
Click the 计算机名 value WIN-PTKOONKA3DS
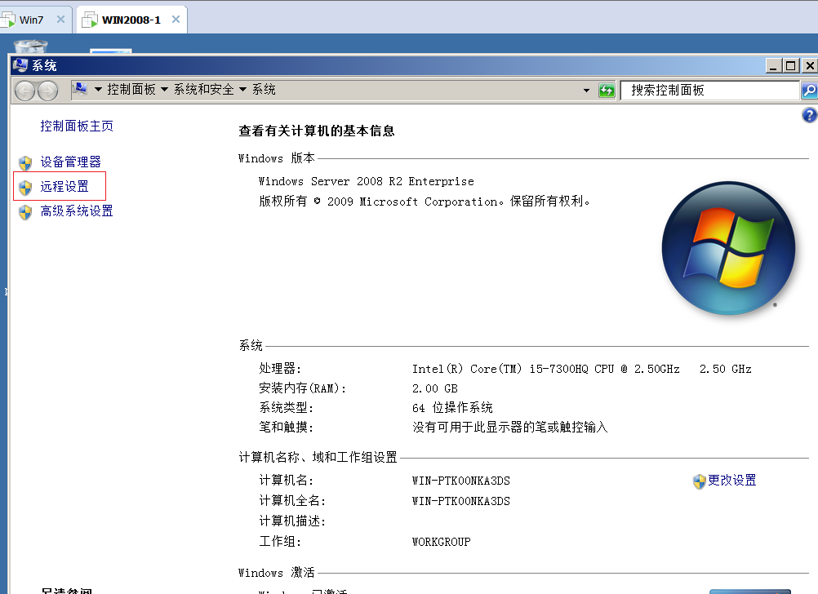pos(461,481)
